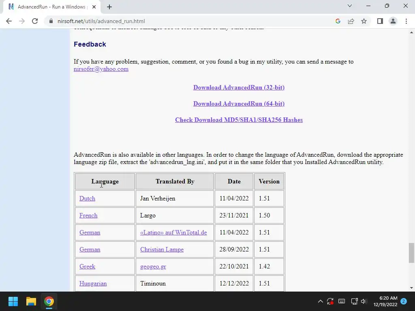
Task: Open the volume speaker tray icon
Action: [364, 301]
